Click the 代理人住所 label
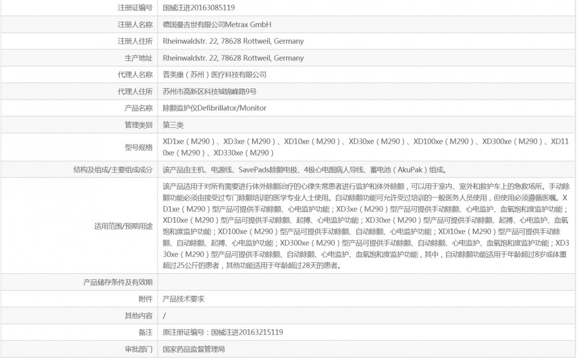This screenshot has height=358, width=577. click(x=135, y=91)
